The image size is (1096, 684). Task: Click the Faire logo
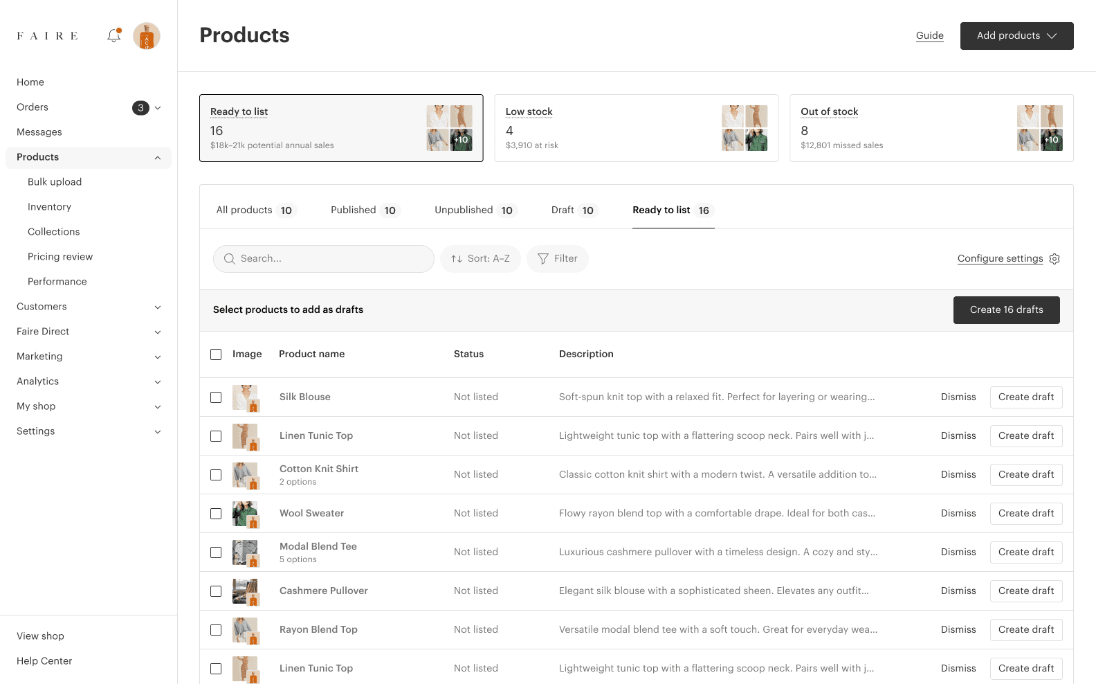48,36
